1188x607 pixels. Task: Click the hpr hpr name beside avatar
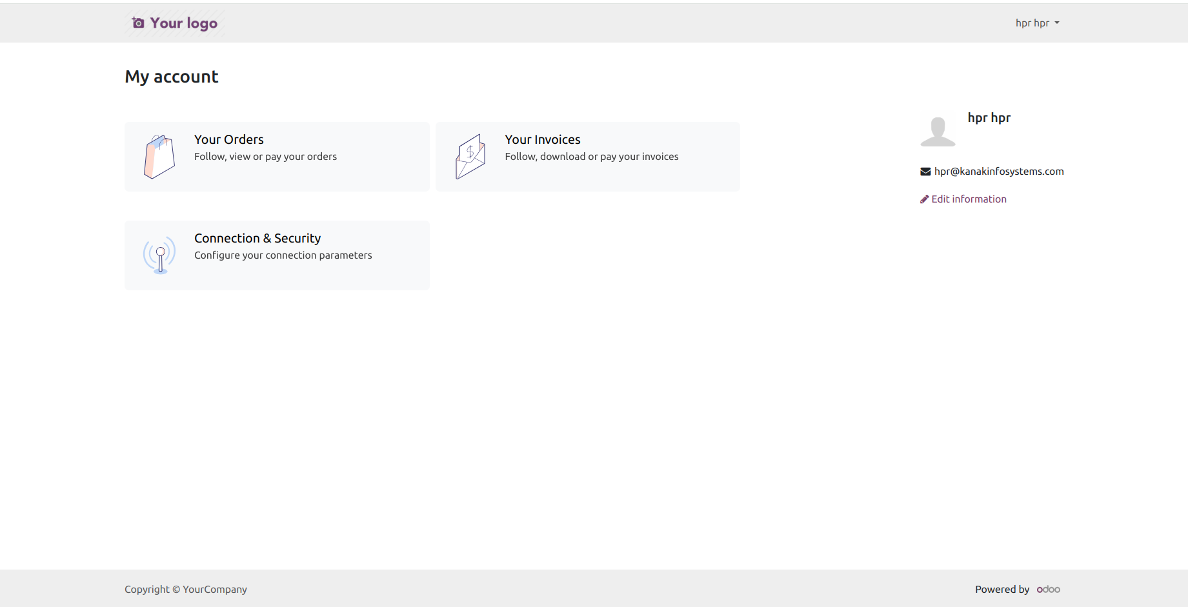click(x=989, y=117)
